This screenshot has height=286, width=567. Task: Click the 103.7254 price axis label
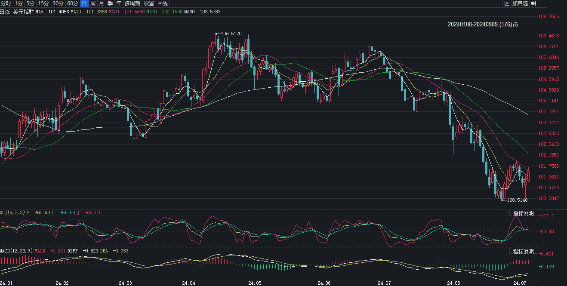tap(549, 112)
